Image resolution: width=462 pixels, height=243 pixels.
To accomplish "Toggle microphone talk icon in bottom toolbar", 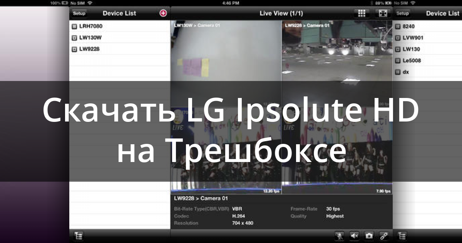I will 340,236.
